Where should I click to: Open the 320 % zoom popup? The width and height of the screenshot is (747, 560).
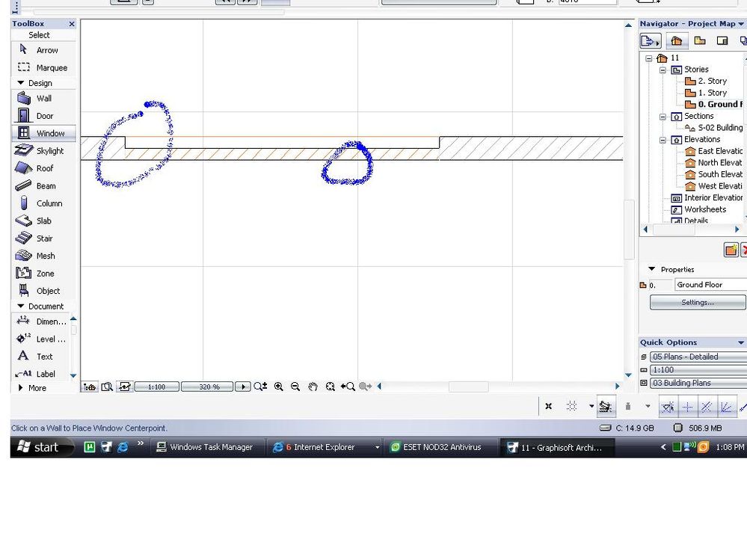click(207, 387)
